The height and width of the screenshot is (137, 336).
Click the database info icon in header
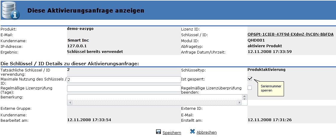click(11, 10)
